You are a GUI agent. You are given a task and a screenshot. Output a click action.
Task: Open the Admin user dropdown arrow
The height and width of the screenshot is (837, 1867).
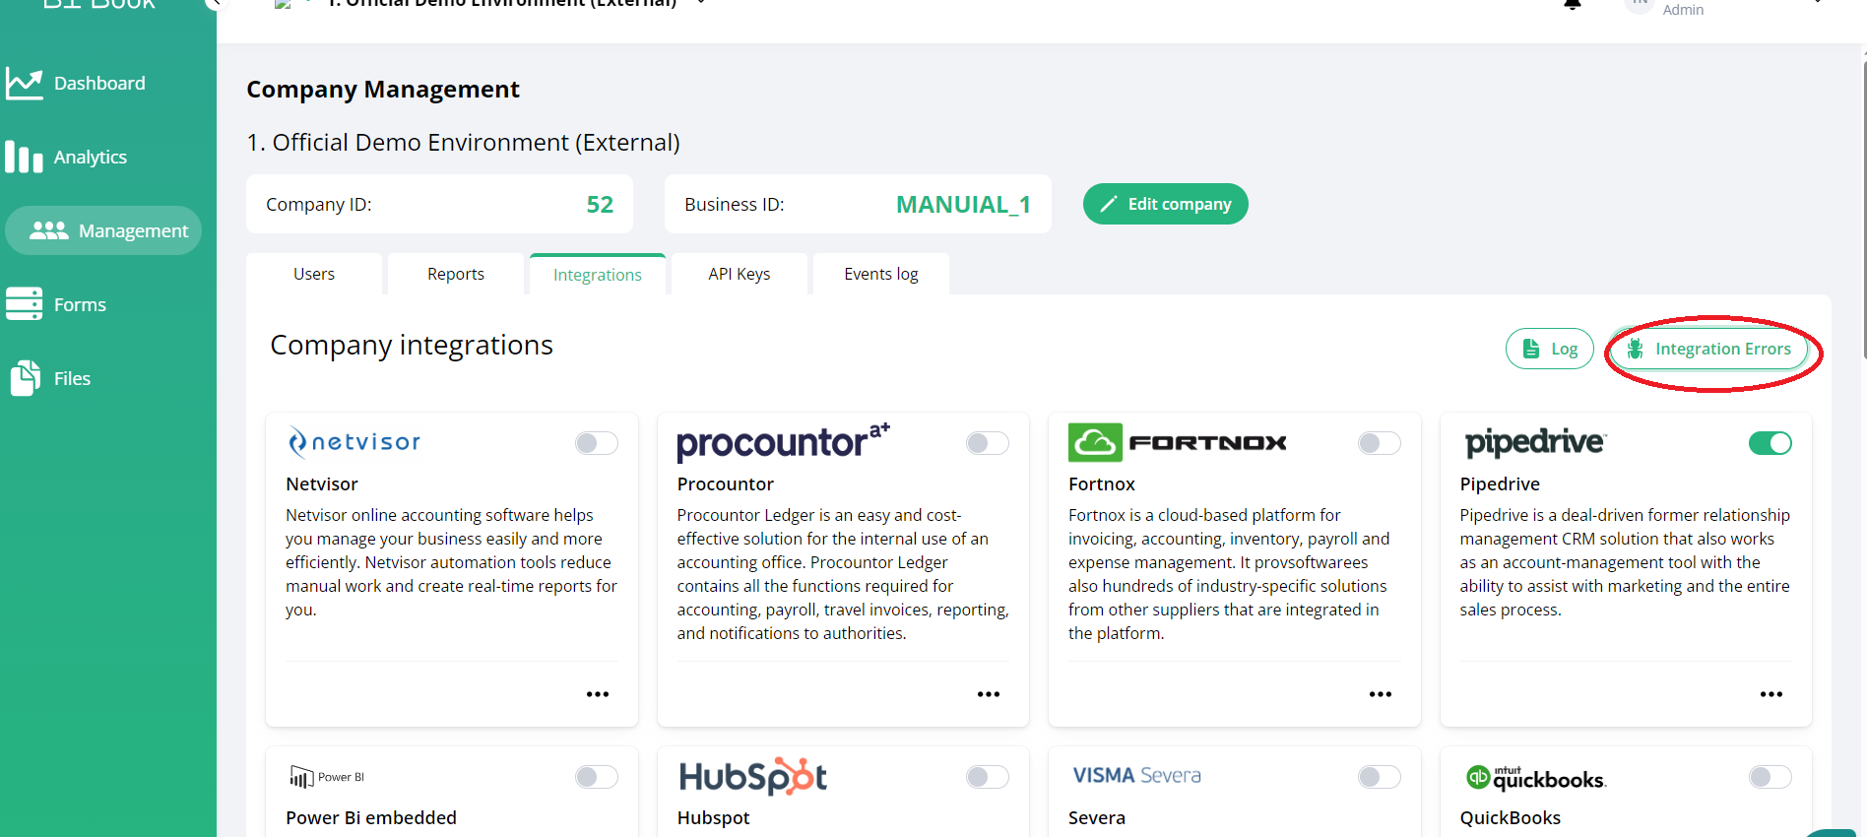(1818, 2)
